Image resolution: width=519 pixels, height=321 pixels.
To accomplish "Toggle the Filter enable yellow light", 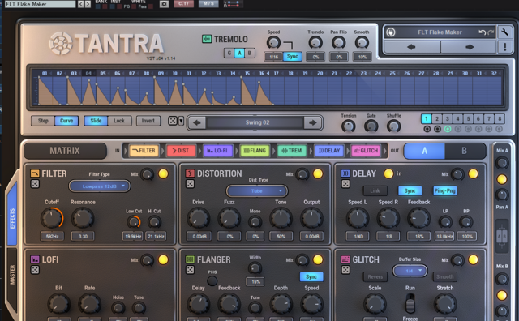I will tap(163, 173).
